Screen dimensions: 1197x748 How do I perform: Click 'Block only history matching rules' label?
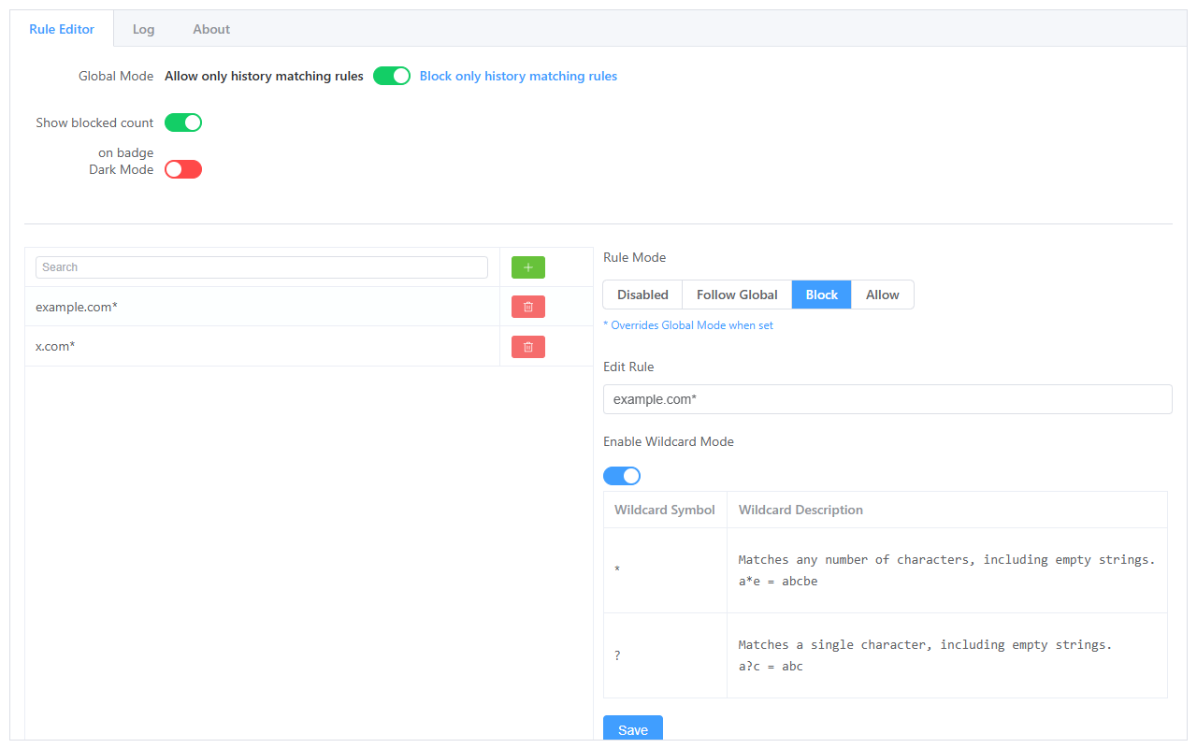point(518,76)
